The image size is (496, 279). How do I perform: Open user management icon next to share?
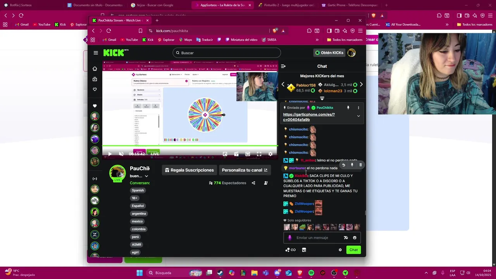click(266, 183)
